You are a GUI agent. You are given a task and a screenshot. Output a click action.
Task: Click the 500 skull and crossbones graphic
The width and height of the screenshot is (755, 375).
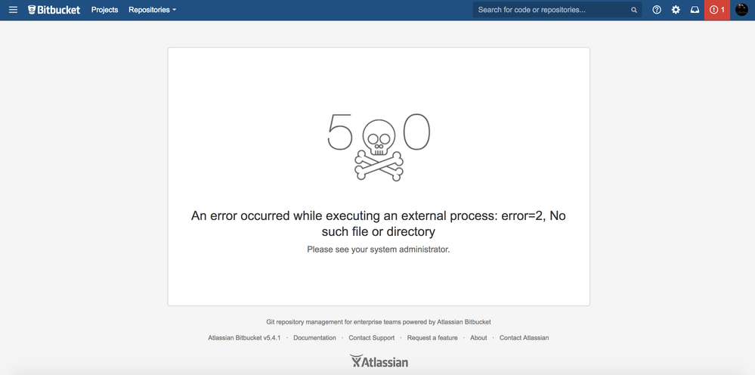[379, 147]
